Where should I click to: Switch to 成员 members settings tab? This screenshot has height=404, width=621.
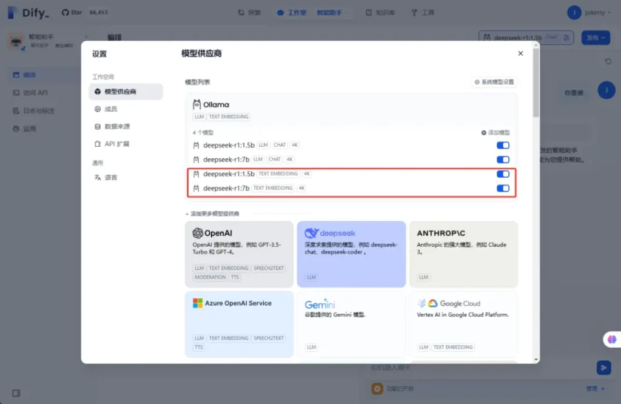tap(110, 109)
